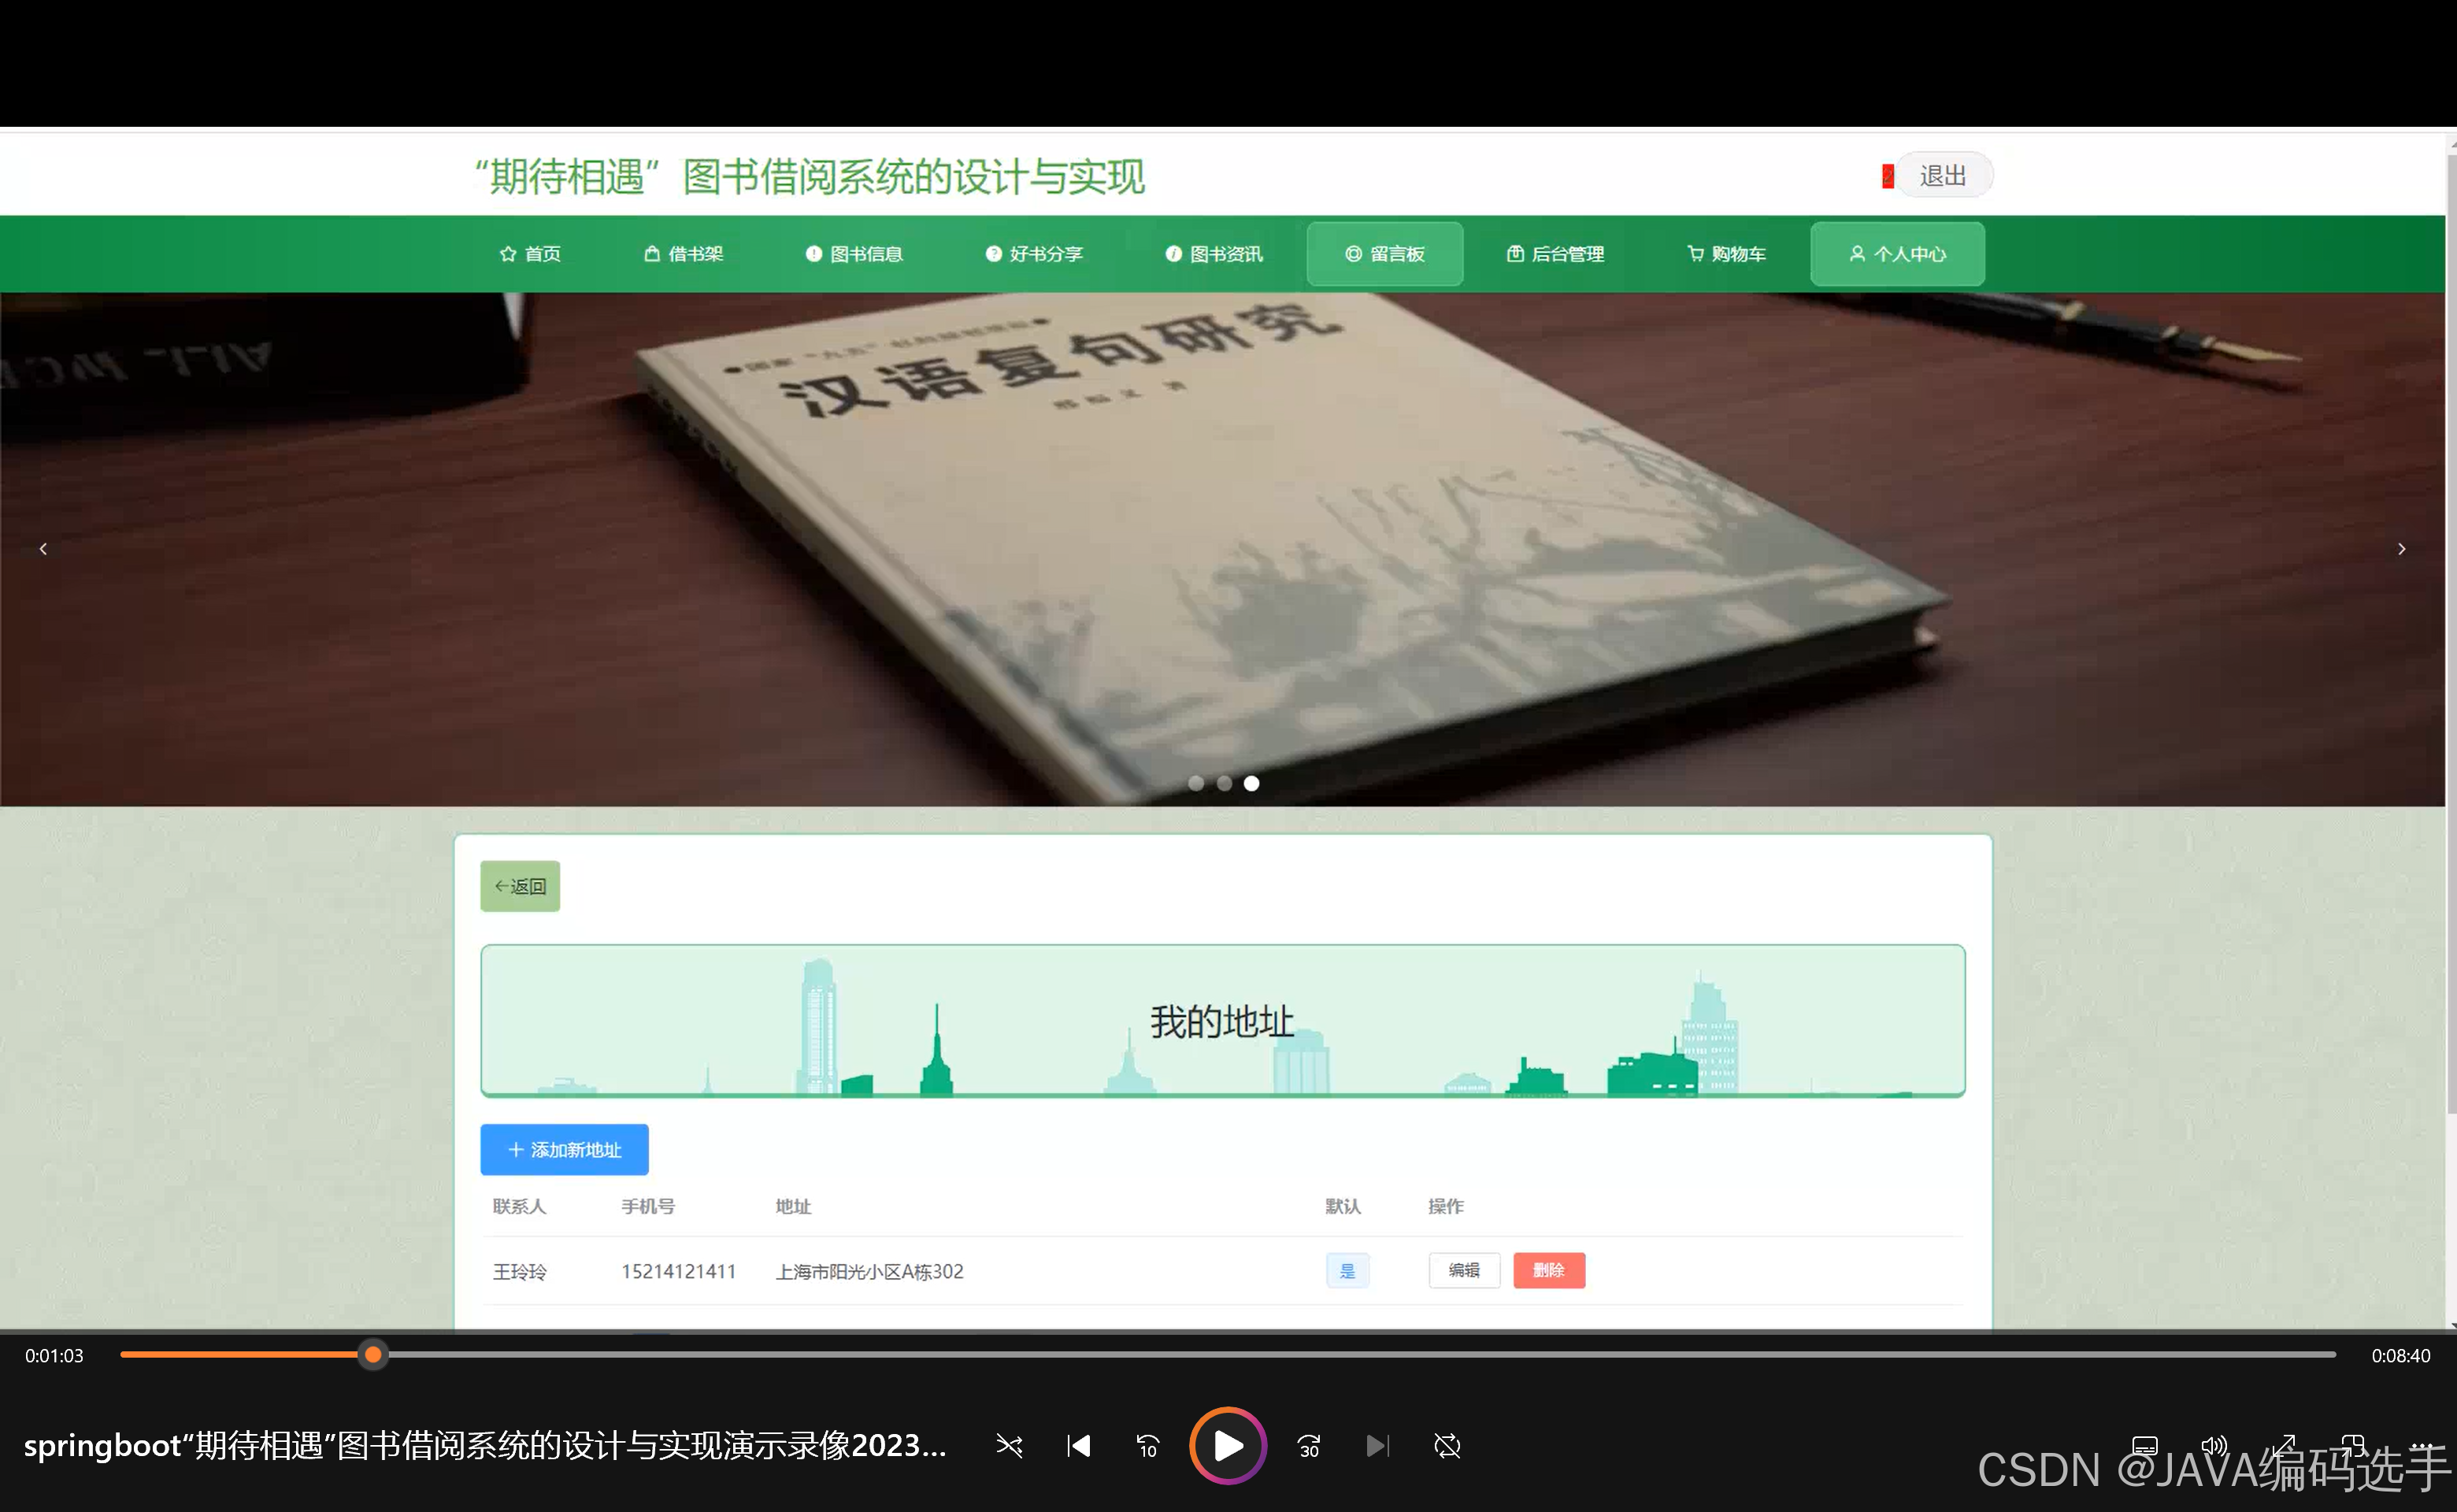Jump to the next track
Viewport: 2457px width, 1512px height.
(x=1378, y=1446)
